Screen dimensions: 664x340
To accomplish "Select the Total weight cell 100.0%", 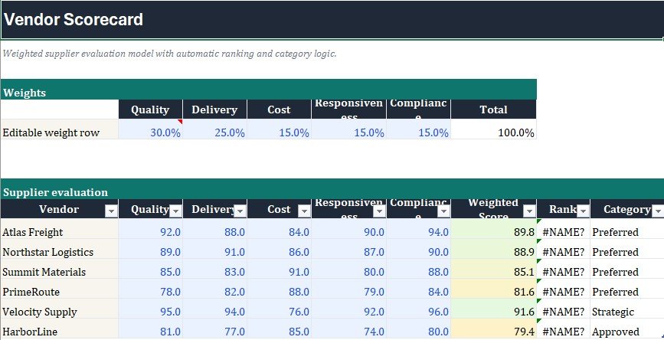I will (494, 129).
